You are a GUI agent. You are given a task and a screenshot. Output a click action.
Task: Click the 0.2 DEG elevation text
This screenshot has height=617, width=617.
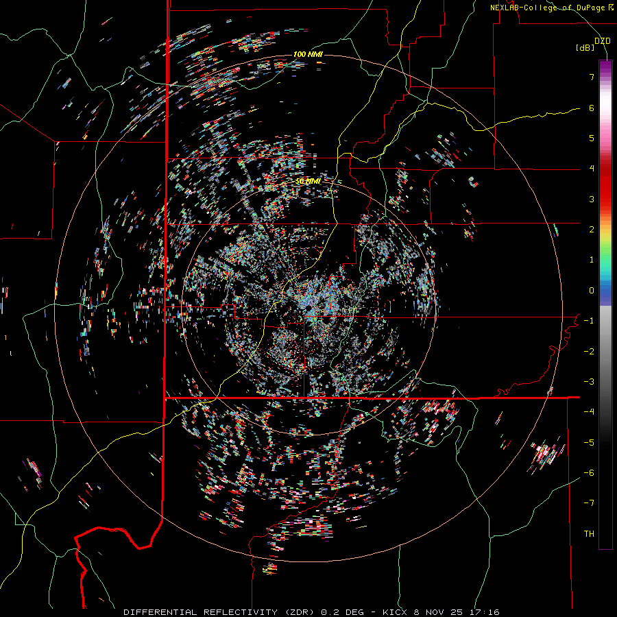tap(342, 612)
